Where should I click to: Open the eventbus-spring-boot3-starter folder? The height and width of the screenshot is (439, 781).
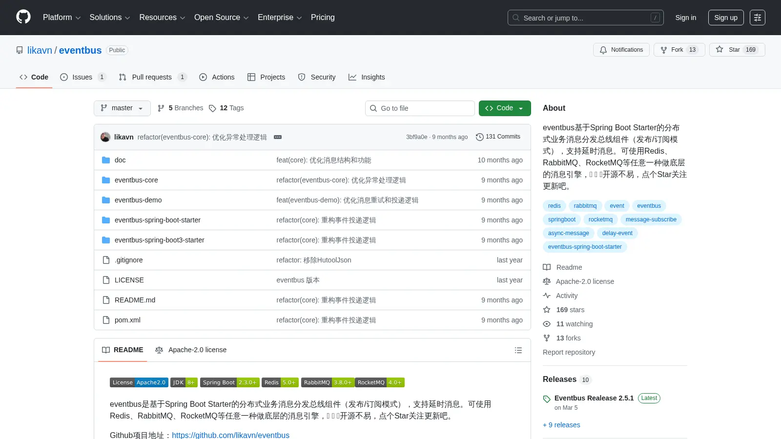tap(160, 240)
